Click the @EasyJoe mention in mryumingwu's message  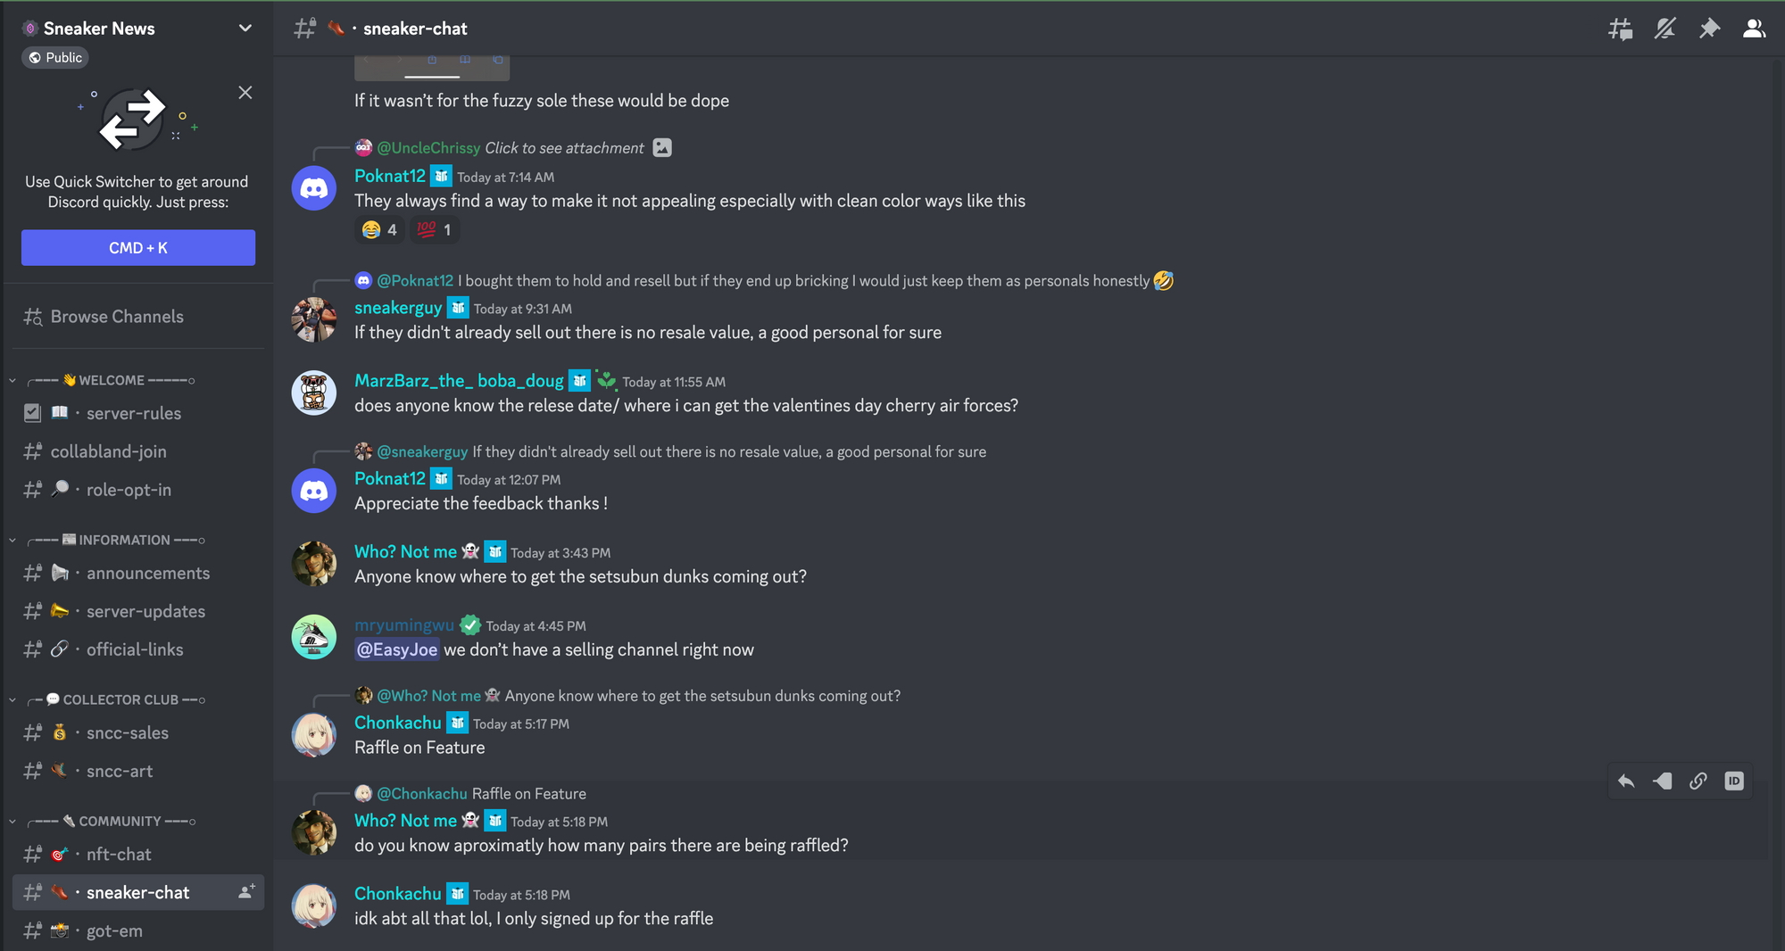[396, 649]
